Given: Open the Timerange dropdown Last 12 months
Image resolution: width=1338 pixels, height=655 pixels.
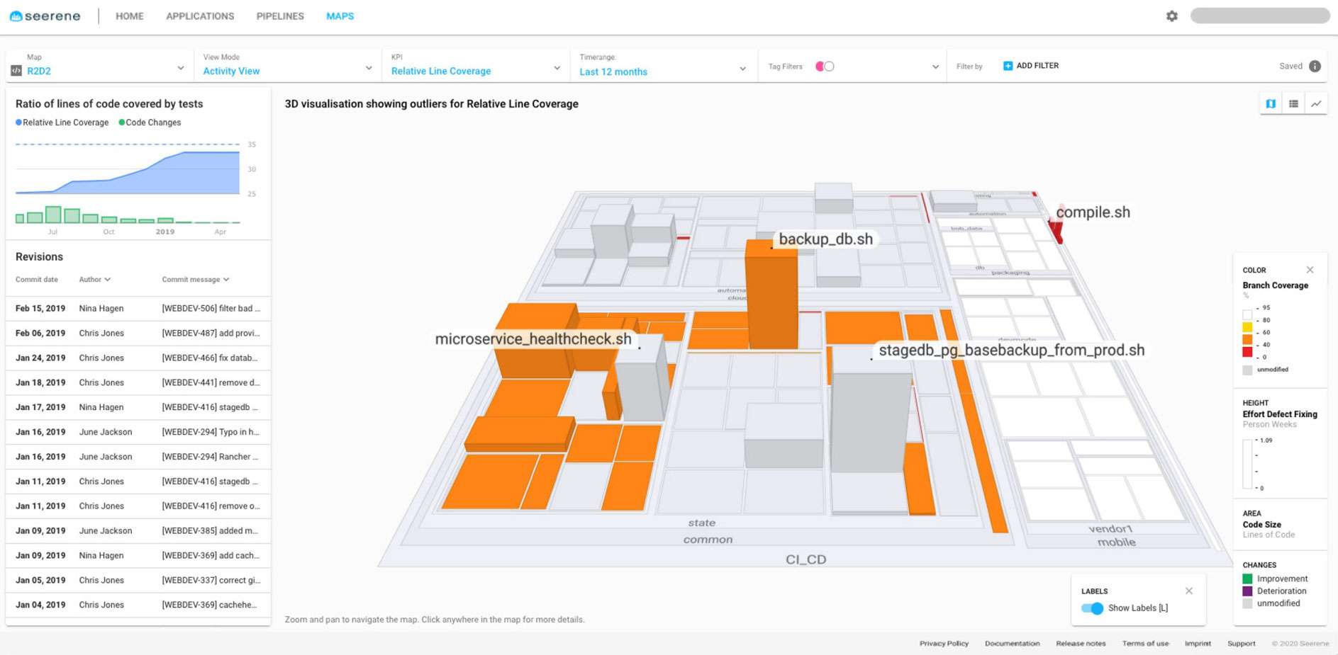Looking at the screenshot, I should [663, 65].
